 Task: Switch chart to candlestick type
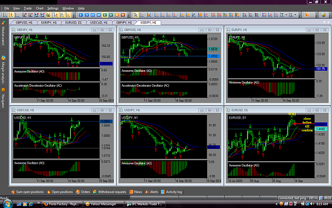point(11,15)
